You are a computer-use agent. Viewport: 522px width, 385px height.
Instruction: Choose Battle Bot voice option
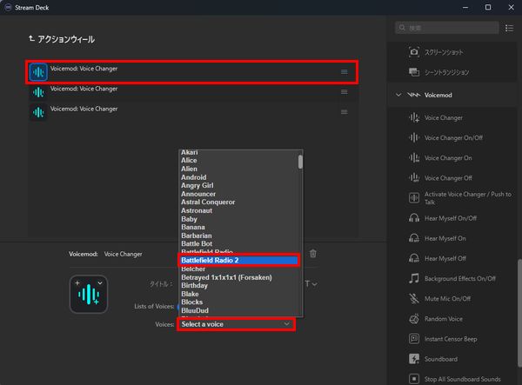(x=197, y=243)
